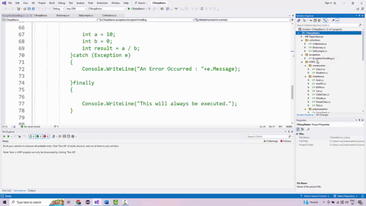Select ParentClass.cs in Solution Explorer
Screen dimensions: 366x206
(323, 102)
